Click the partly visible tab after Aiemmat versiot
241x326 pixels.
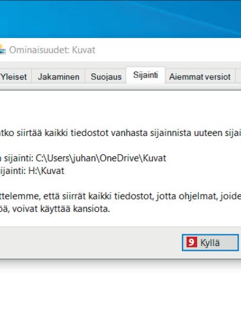tap(238, 77)
